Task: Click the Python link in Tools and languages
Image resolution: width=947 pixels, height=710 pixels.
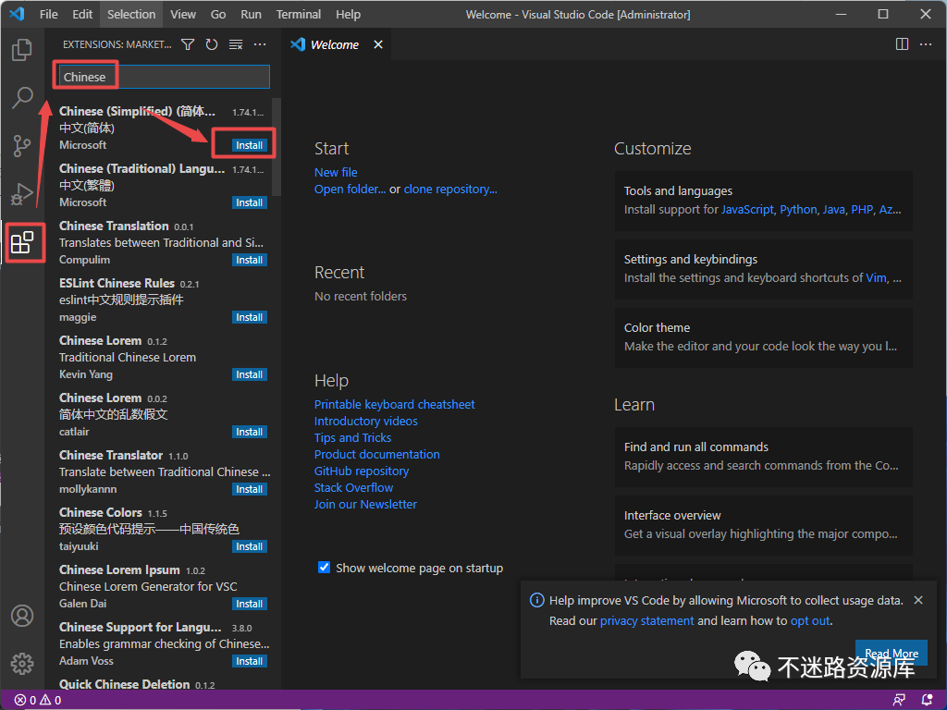Action: coord(798,210)
